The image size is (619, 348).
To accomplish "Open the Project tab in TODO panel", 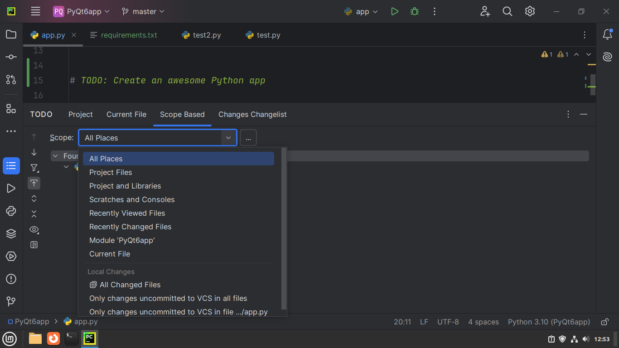I will [x=81, y=114].
